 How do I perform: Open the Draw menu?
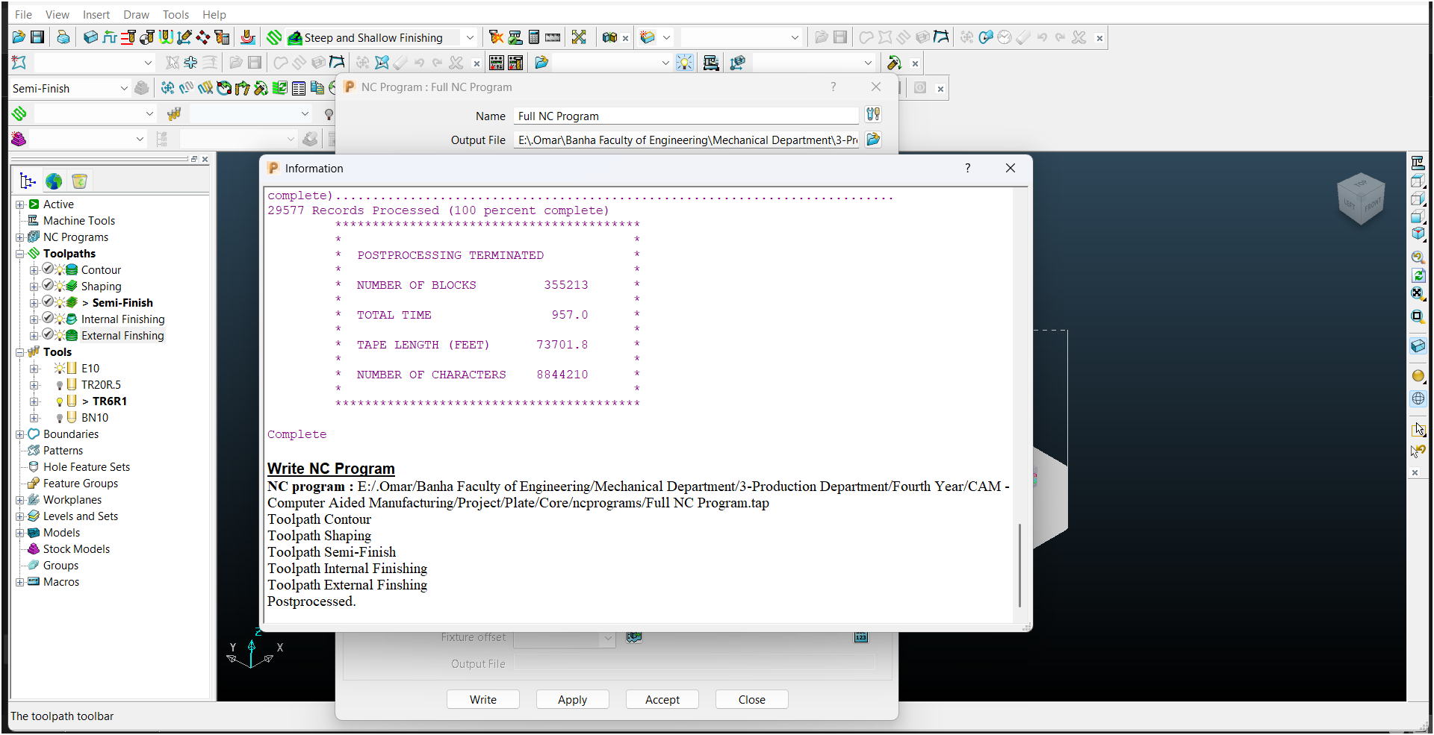pyautogui.click(x=137, y=14)
